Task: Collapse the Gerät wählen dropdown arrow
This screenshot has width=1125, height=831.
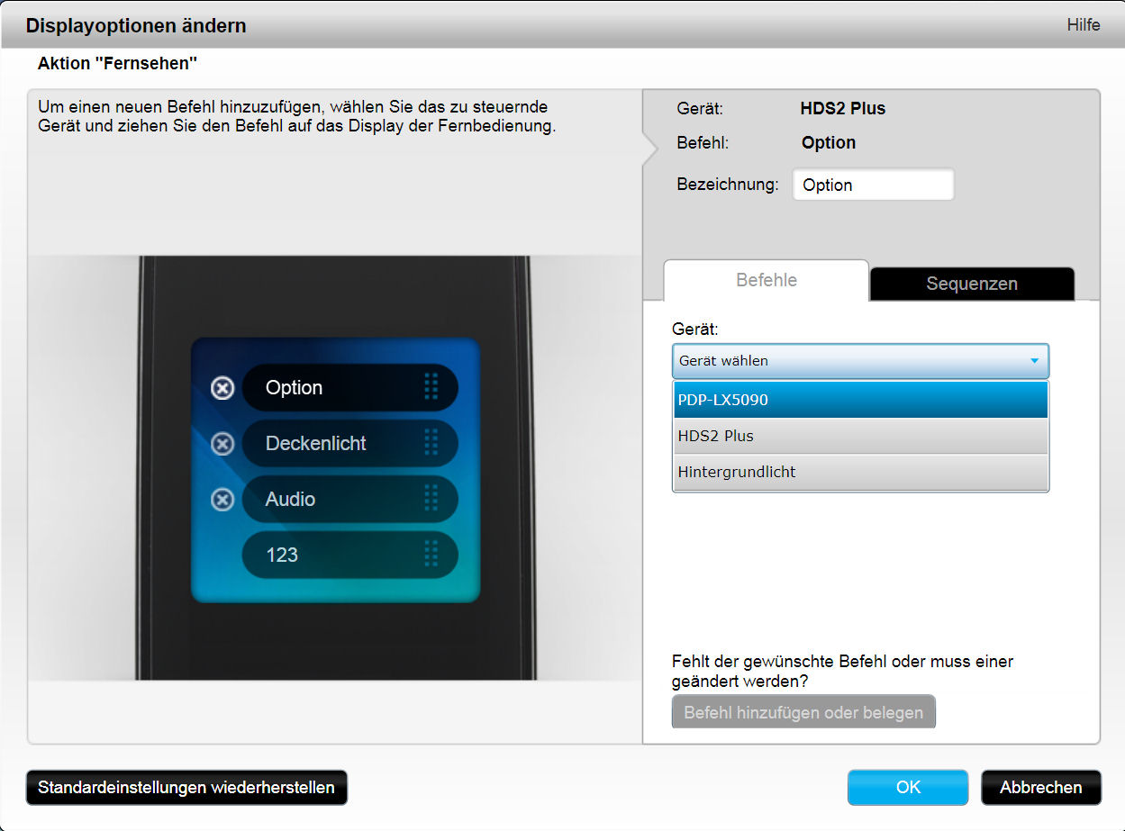Action: (1034, 361)
